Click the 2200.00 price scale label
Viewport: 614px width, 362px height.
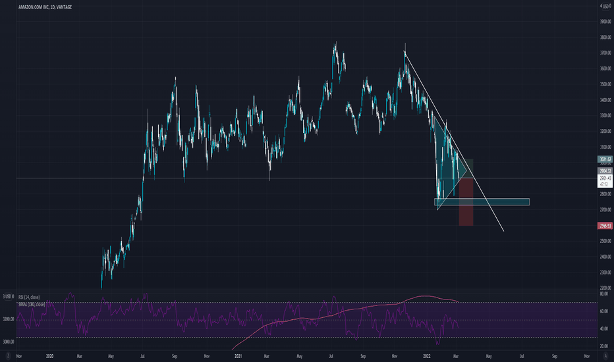pos(605,288)
